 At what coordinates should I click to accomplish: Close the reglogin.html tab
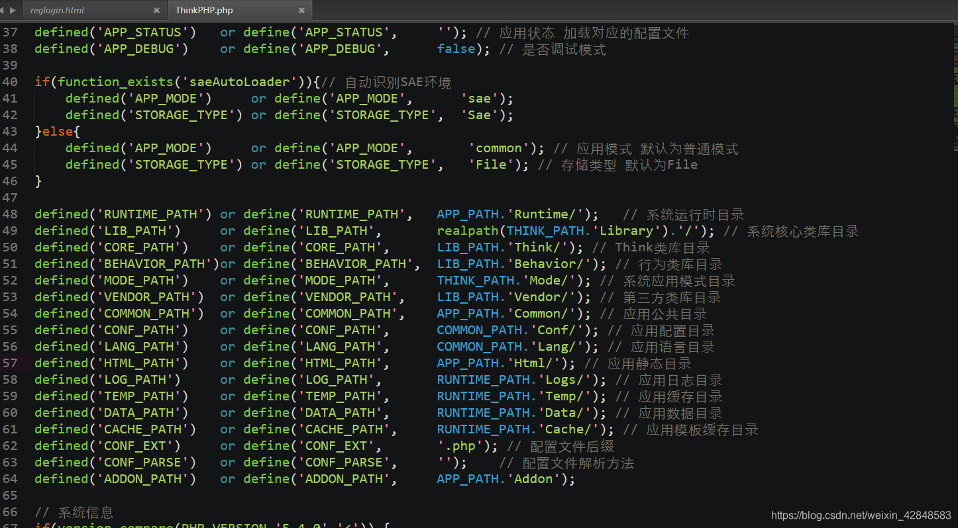coord(156,11)
